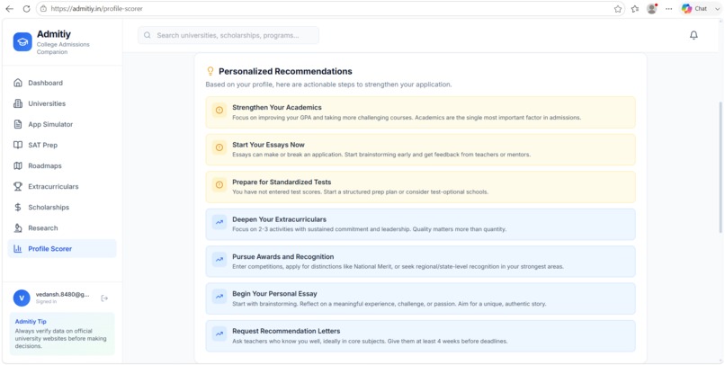The height and width of the screenshot is (365, 725).
Task: Click the Admitiy Tip heading
Action: point(31,322)
